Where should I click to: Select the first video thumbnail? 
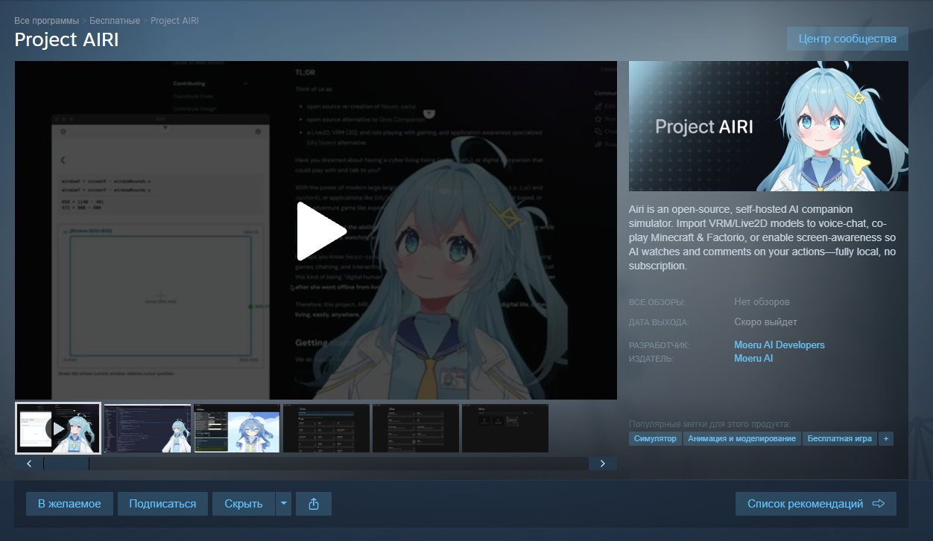click(x=58, y=429)
